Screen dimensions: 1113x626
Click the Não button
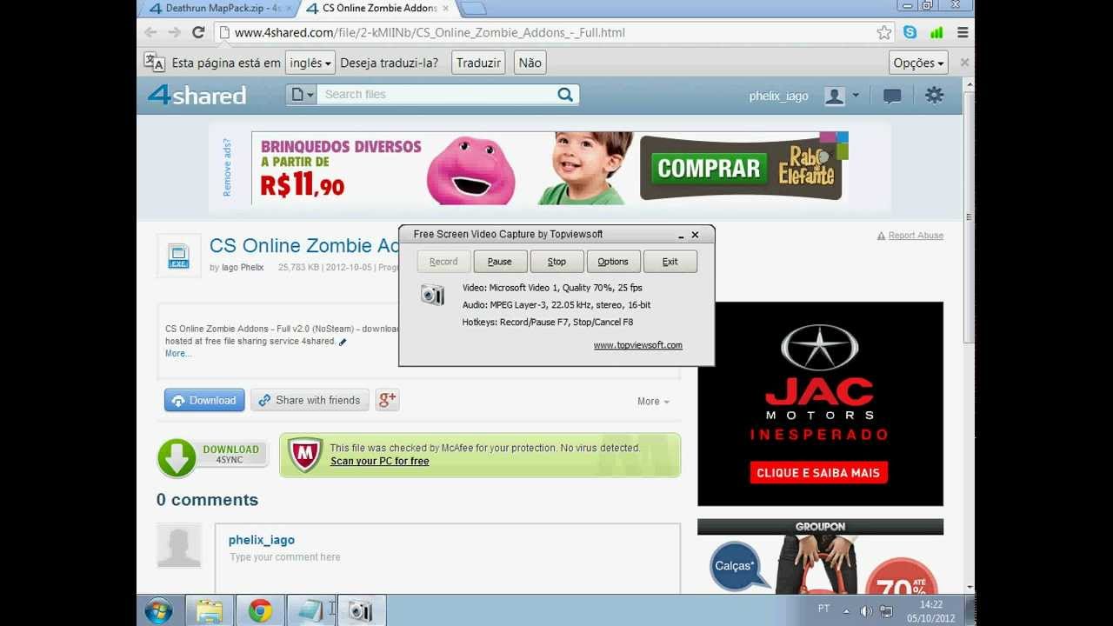point(530,63)
